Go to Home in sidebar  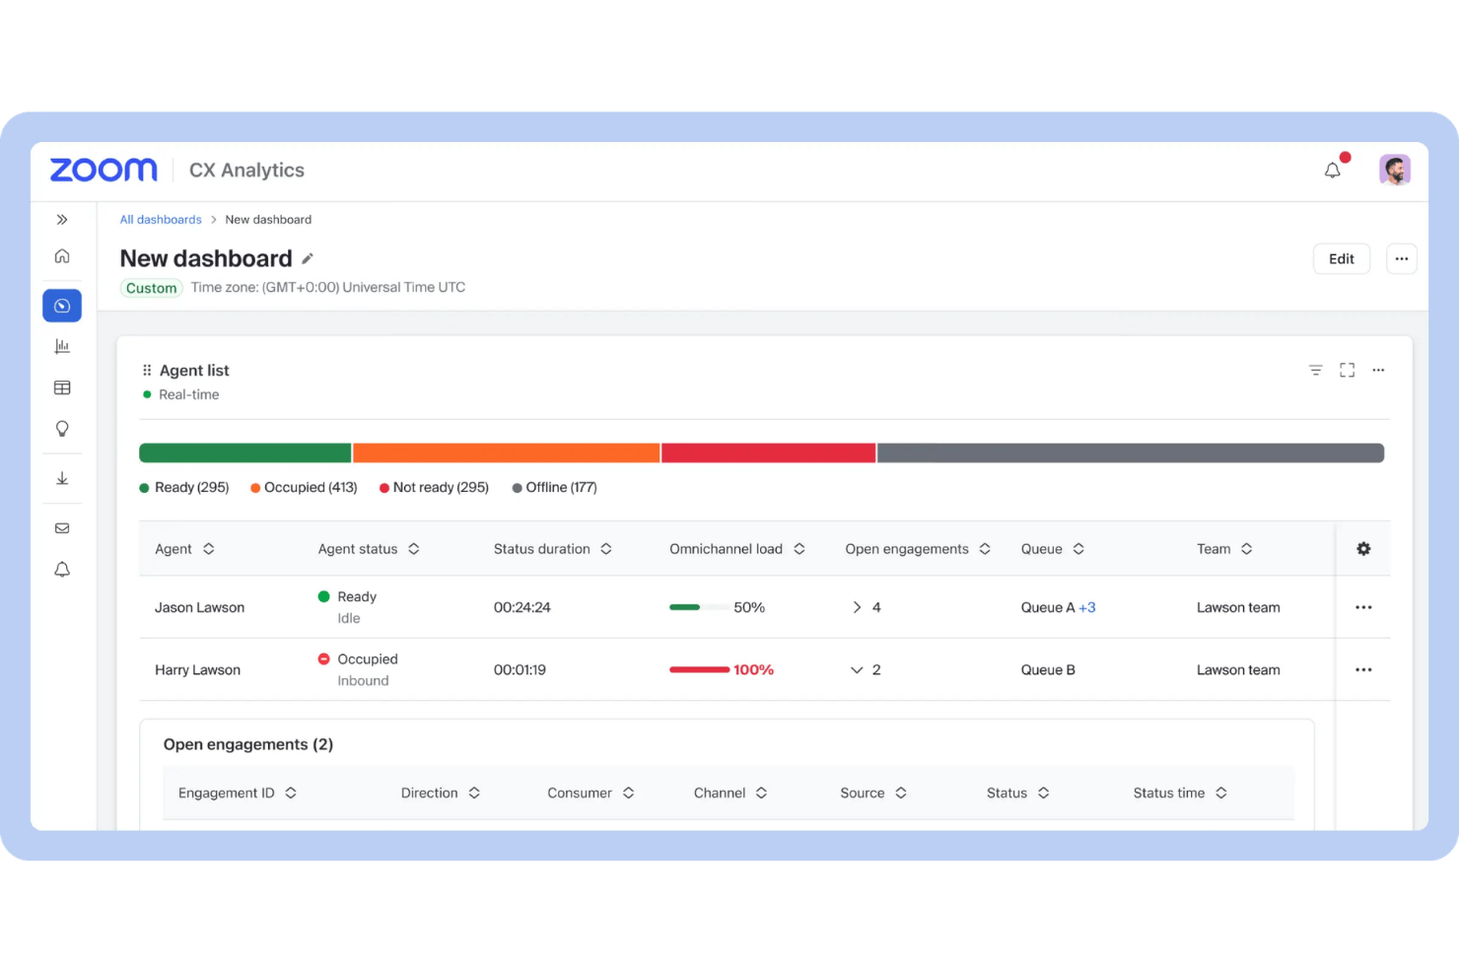(x=62, y=256)
